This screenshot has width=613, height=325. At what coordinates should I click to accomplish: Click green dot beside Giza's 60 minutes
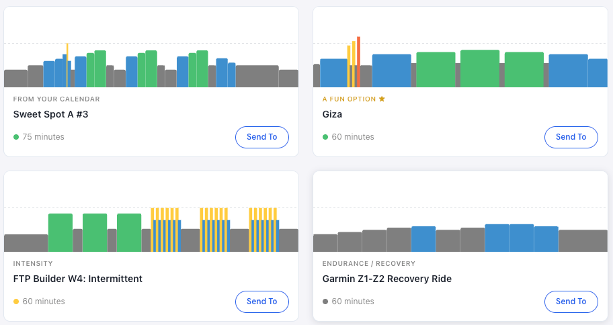[x=325, y=137]
